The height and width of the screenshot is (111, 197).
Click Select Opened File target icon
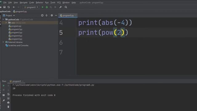[42, 15]
